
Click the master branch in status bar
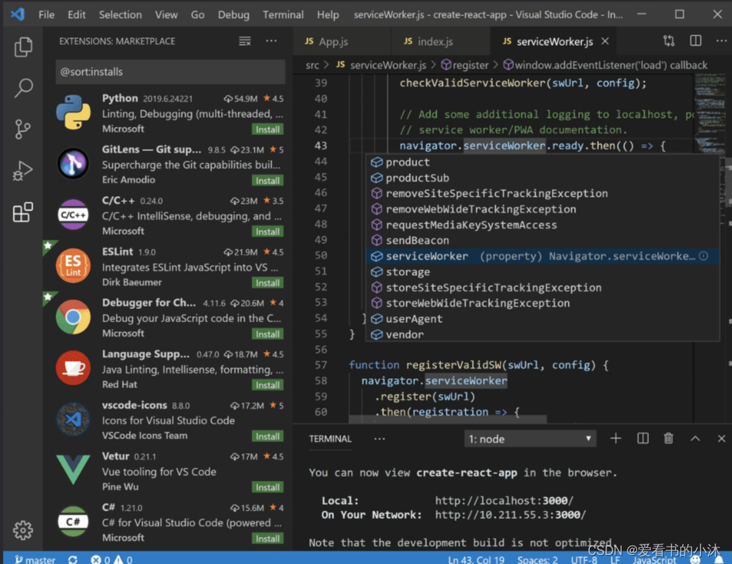[x=35, y=559]
